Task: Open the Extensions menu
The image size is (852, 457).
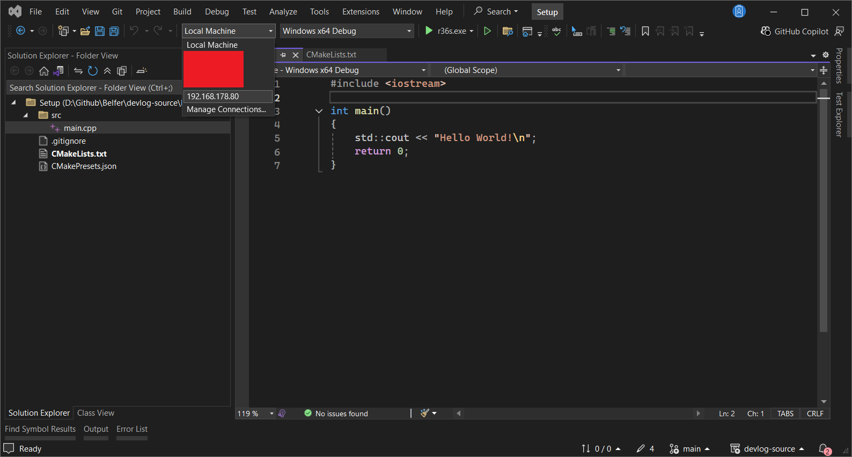Action: (x=361, y=11)
